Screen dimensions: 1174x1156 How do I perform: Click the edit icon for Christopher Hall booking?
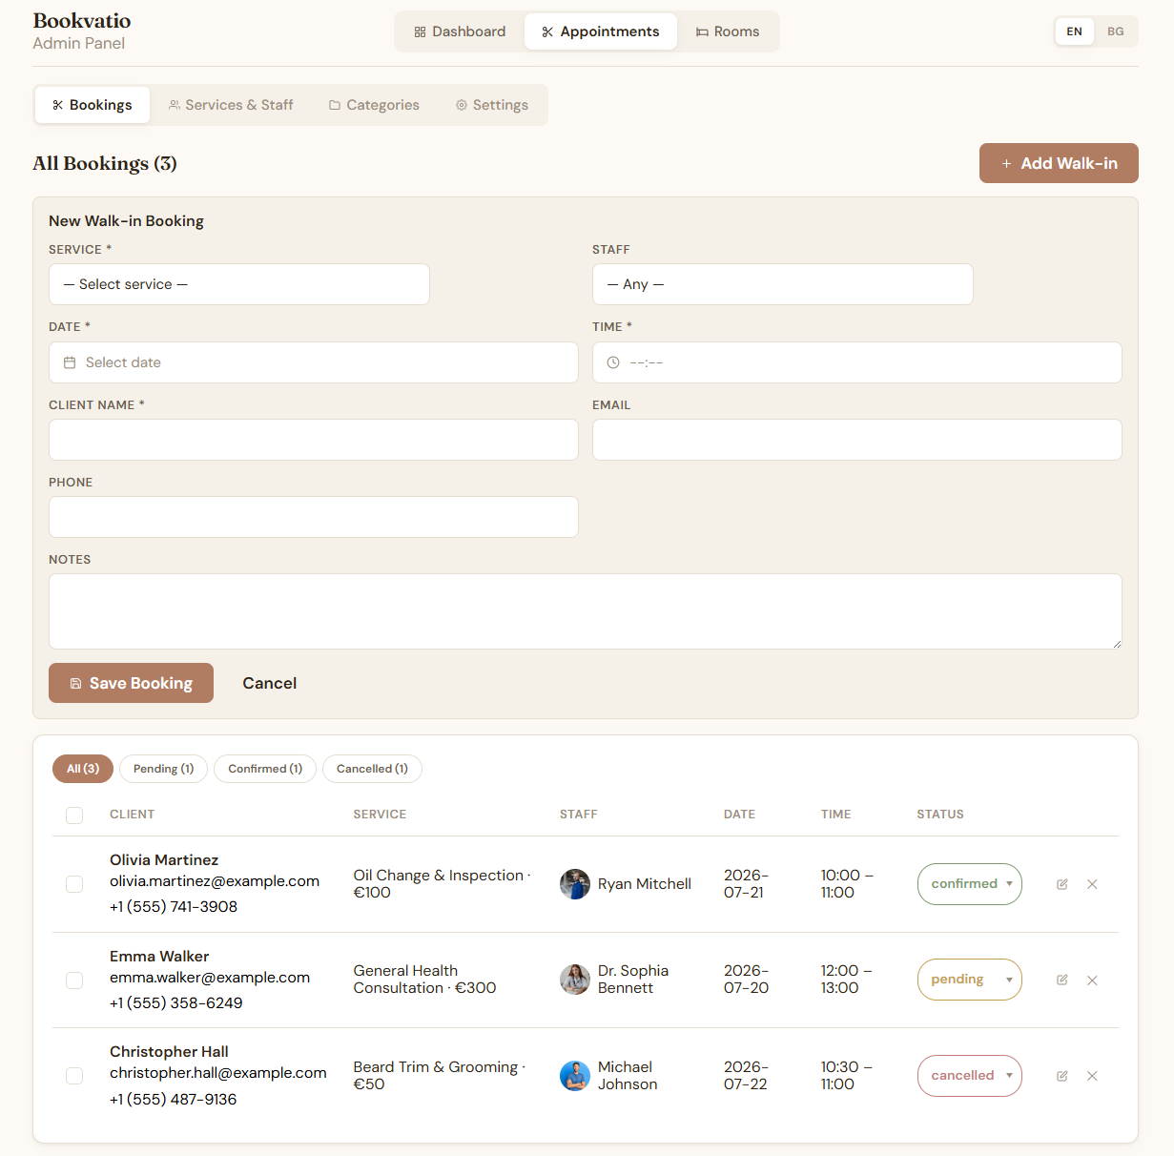pos(1061,1076)
